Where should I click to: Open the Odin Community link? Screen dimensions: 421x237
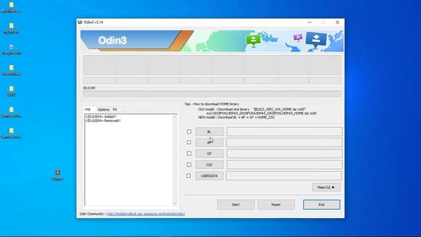coord(146,214)
